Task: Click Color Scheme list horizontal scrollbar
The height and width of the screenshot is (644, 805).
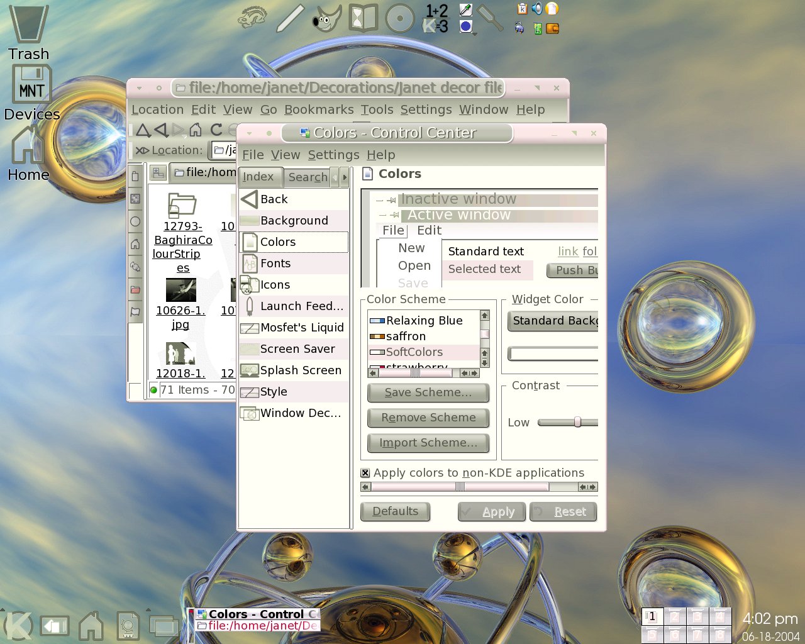Action: click(x=424, y=373)
